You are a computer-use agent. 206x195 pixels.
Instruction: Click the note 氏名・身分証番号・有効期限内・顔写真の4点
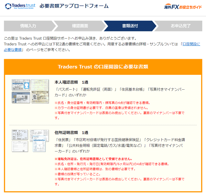coord(102,103)
